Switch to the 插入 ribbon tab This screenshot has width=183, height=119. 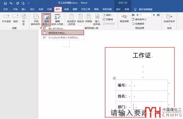24,9
